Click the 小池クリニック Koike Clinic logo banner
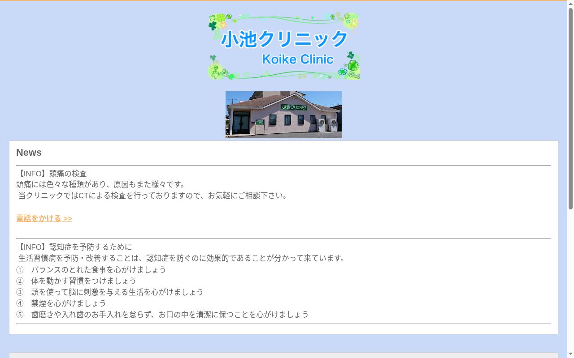 [283, 46]
